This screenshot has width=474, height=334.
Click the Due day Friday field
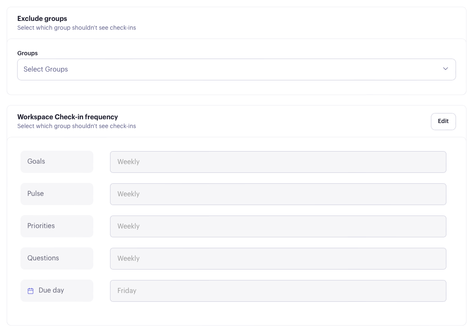[x=278, y=291]
